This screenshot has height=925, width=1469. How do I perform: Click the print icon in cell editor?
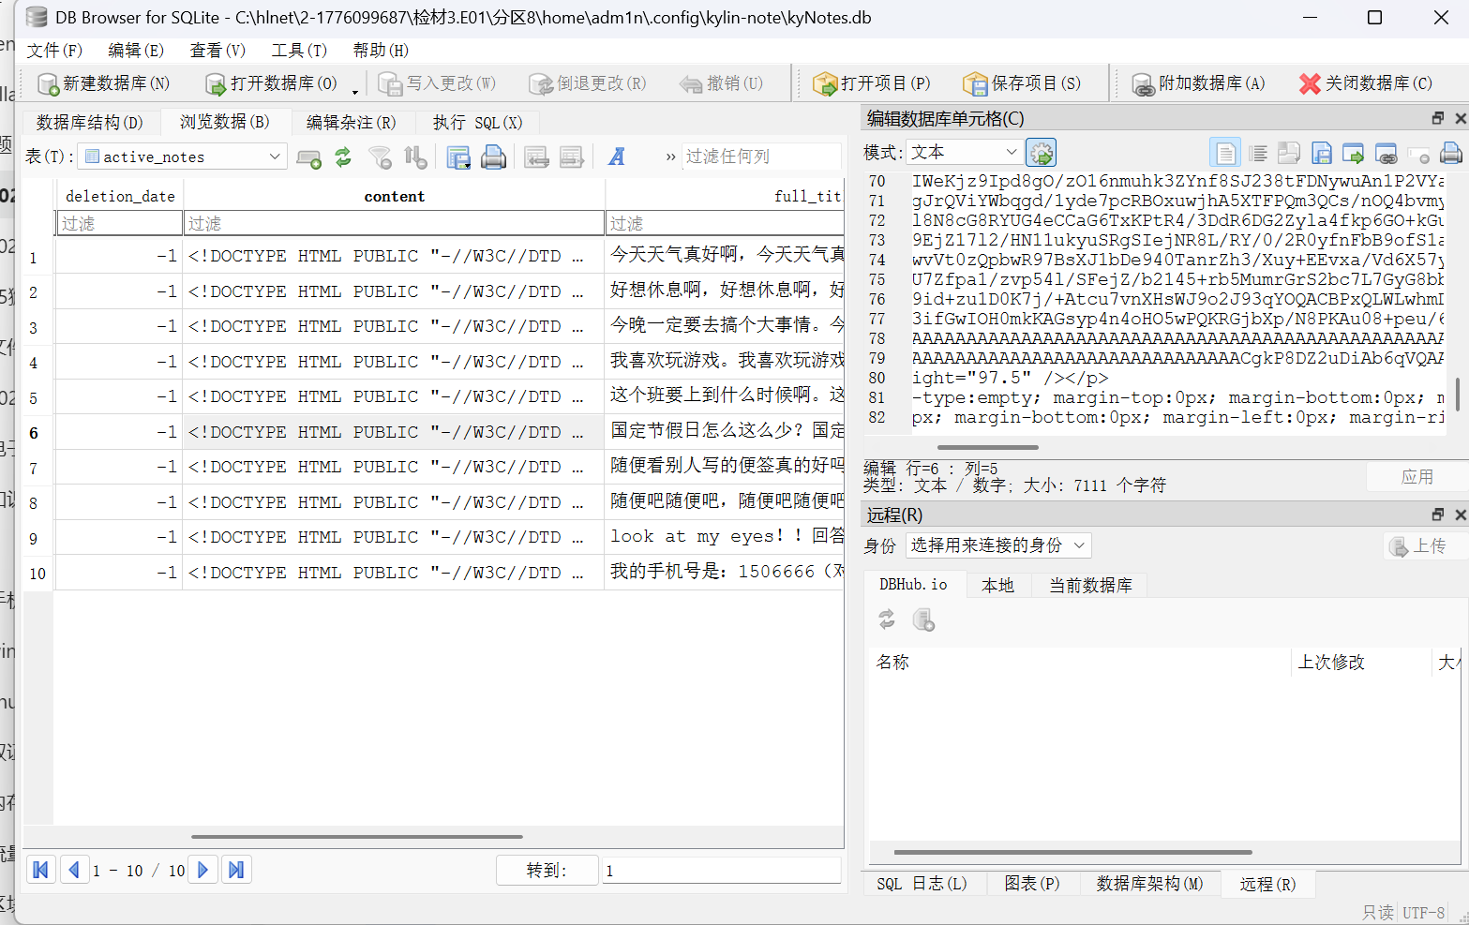(x=1451, y=153)
